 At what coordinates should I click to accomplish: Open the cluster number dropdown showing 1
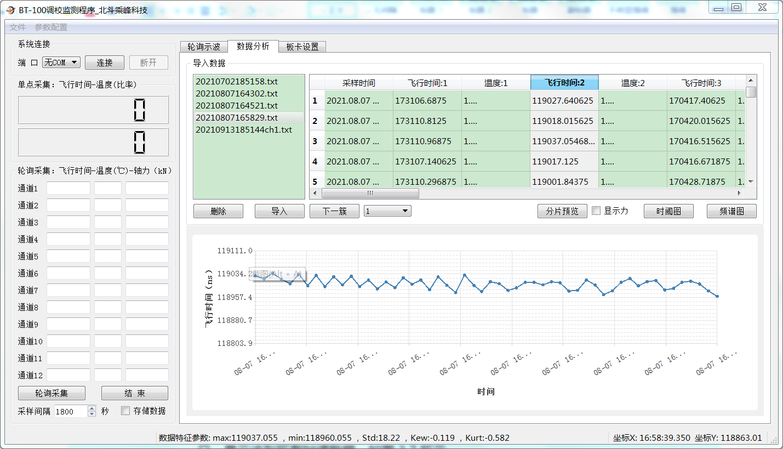pos(387,211)
